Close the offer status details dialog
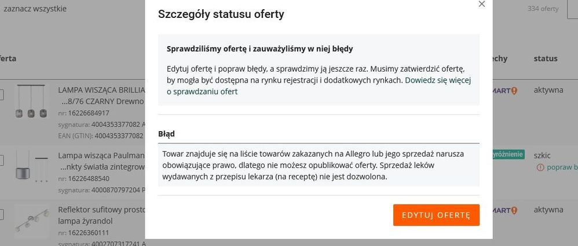This screenshot has width=578, height=246. point(481,4)
